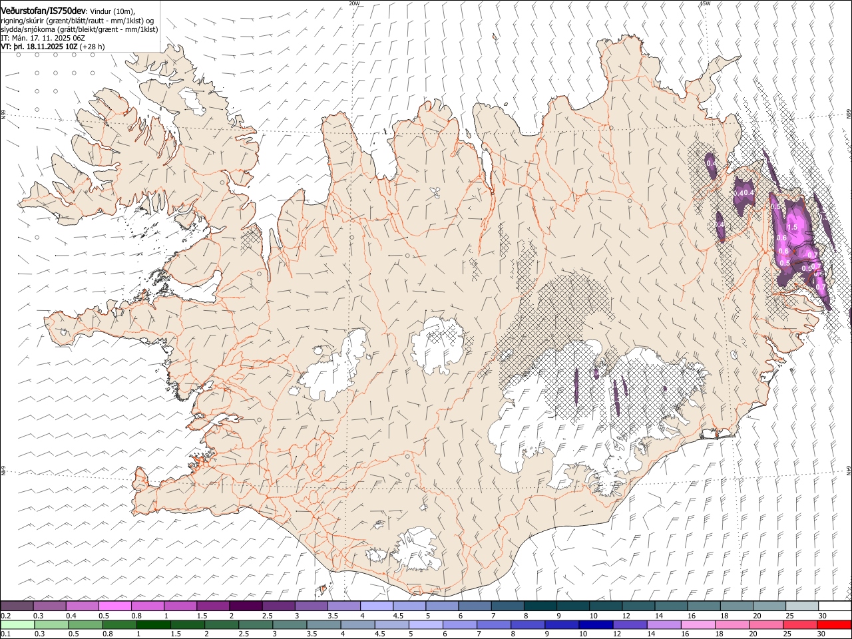
Task: Click the white Mýrdalsjökull glacier near the south coast
Action: tap(418, 548)
